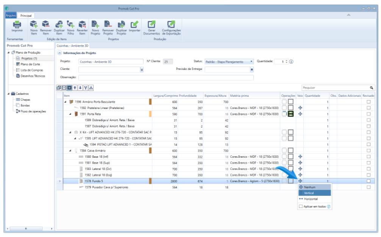Click the Imprimir printer icon
381x237 pixels.
click(17, 25)
